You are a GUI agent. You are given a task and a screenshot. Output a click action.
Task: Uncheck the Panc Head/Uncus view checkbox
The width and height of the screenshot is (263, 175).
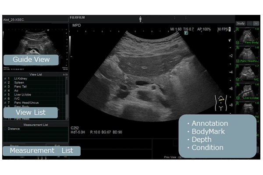5,103
